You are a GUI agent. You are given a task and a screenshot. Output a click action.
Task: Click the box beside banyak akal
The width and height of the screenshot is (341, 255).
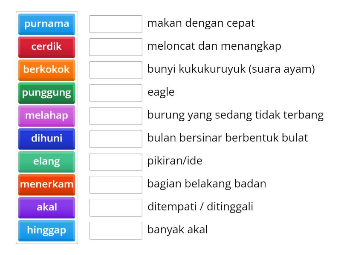pos(116,230)
